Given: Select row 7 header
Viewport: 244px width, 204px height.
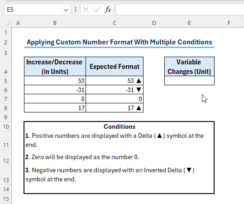Looking at the screenshot, I should pos(6,99).
